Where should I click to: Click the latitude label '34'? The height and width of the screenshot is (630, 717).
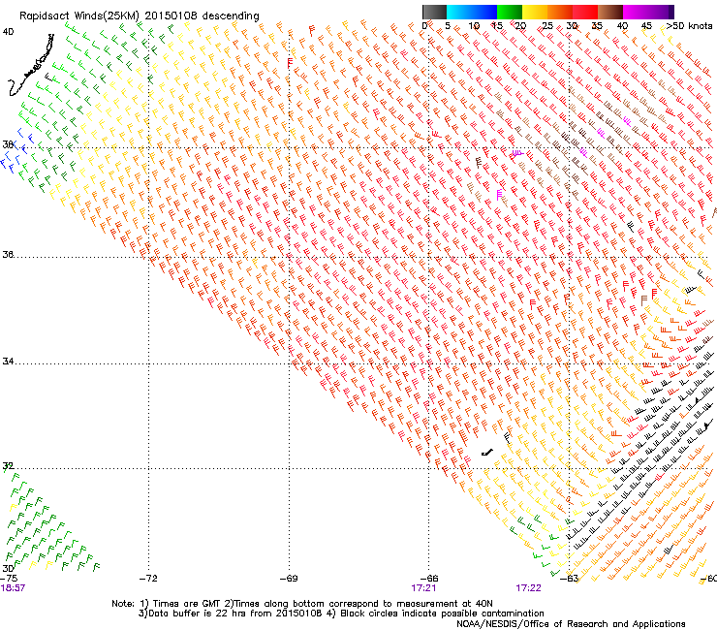click(8, 361)
